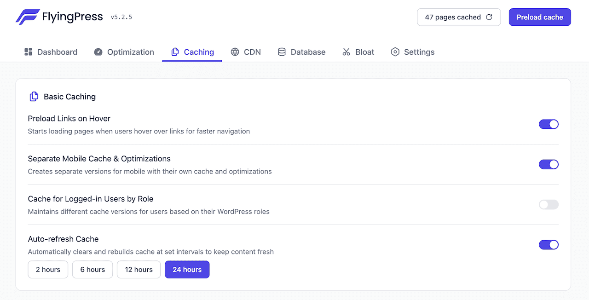Click the Preload cache button
This screenshot has height=300, width=589.
click(x=539, y=17)
